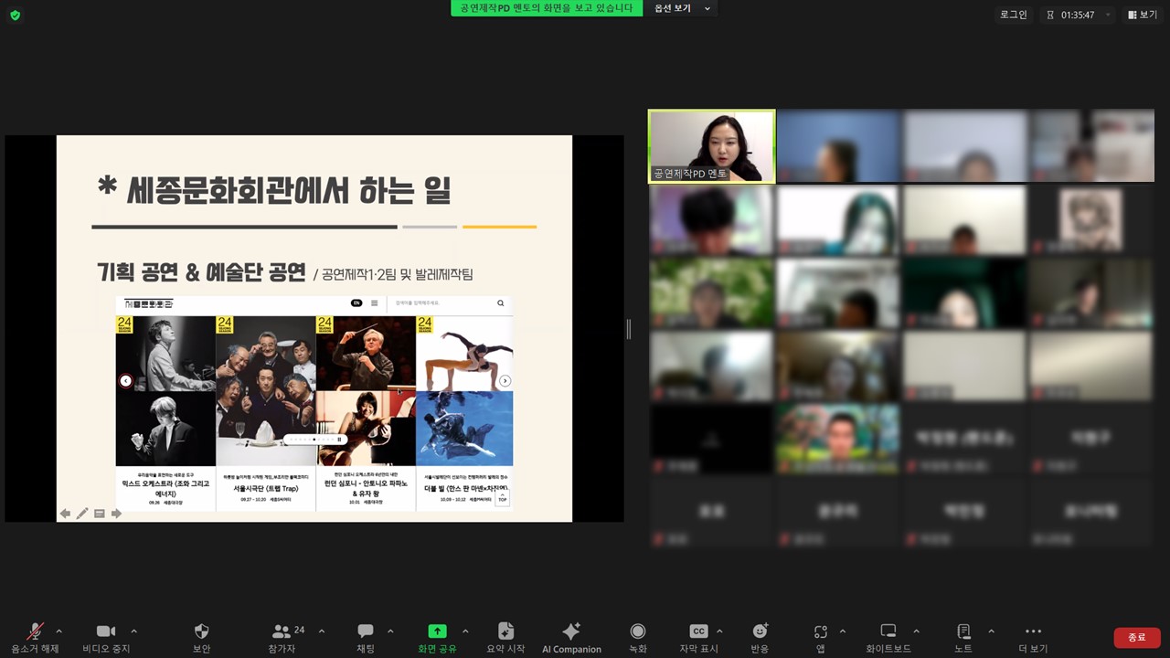Image resolution: width=1170 pixels, height=658 pixels.
Task: Open the Chat panel
Action: [366, 637]
